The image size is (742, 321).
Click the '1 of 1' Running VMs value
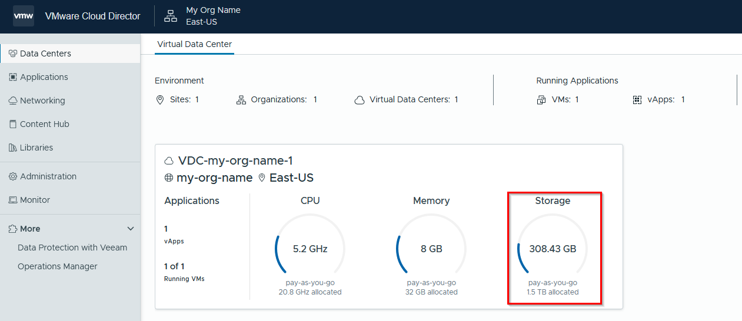(x=175, y=266)
